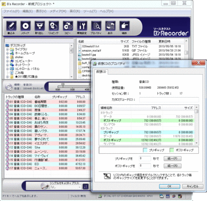
Task: Click the OK button in properties dialog
Action: pos(169,186)
